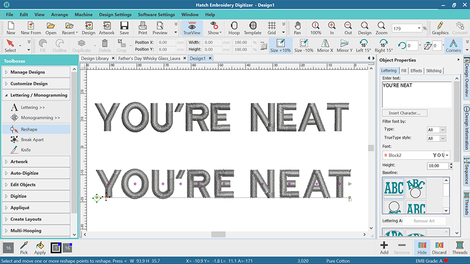
Task: Choose the Break Apart tool
Action: tap(32, 139)
